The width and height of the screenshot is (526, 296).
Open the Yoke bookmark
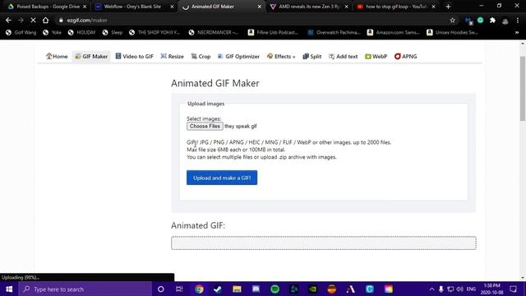click(53, 33)
